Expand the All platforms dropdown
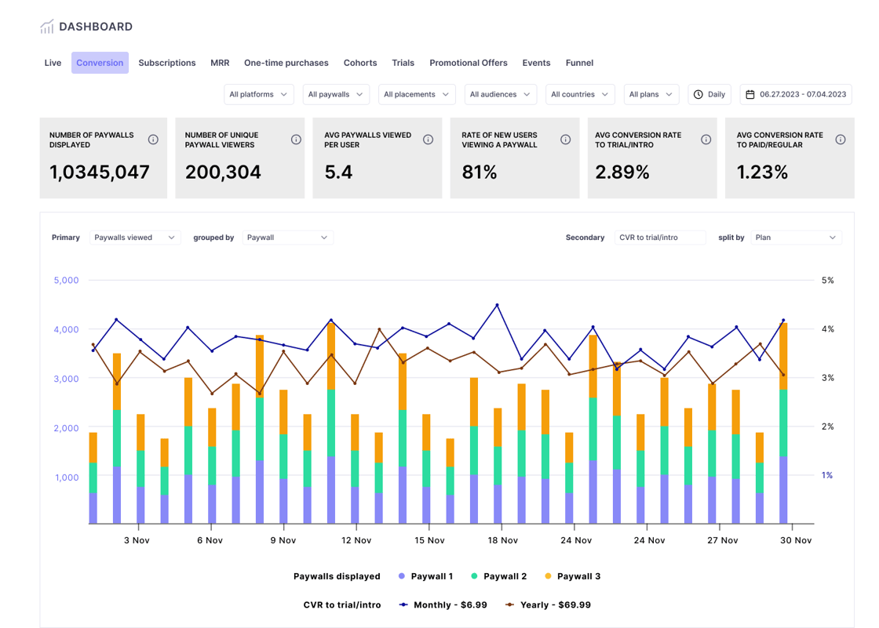879x628 pixels. click(x=258, y=94)
